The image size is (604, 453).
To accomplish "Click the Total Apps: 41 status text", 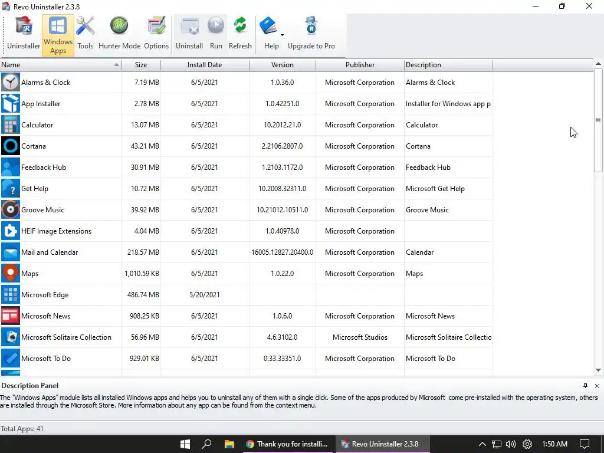I will tap(22, 429).
